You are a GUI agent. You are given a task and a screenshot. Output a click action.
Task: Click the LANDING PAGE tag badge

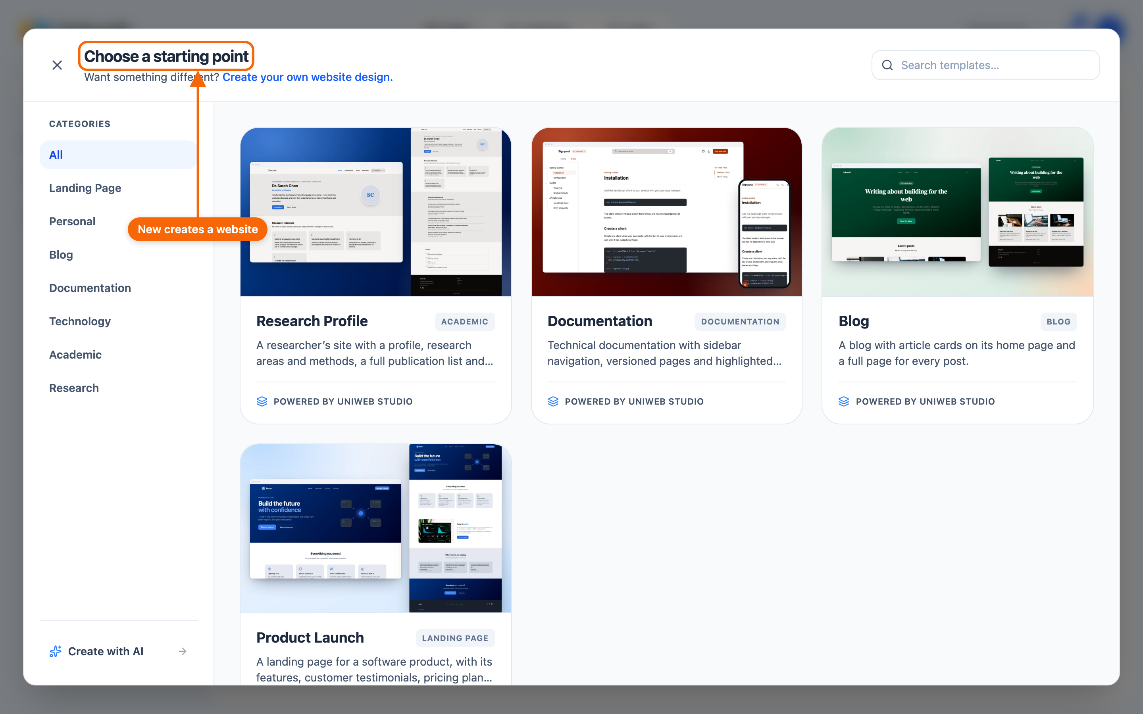455,638
